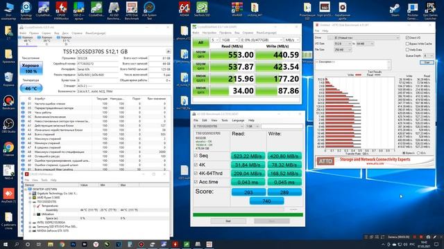444x249 pixels.
Task: Click Start button in ATTO benchmark
Action: click(x=427, y=62)
